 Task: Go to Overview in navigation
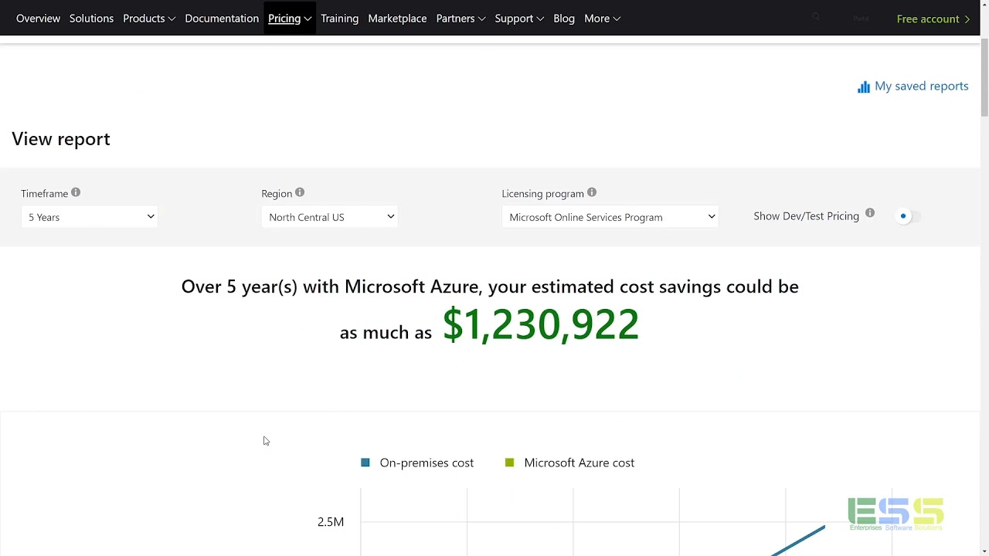tap(38, 19)
